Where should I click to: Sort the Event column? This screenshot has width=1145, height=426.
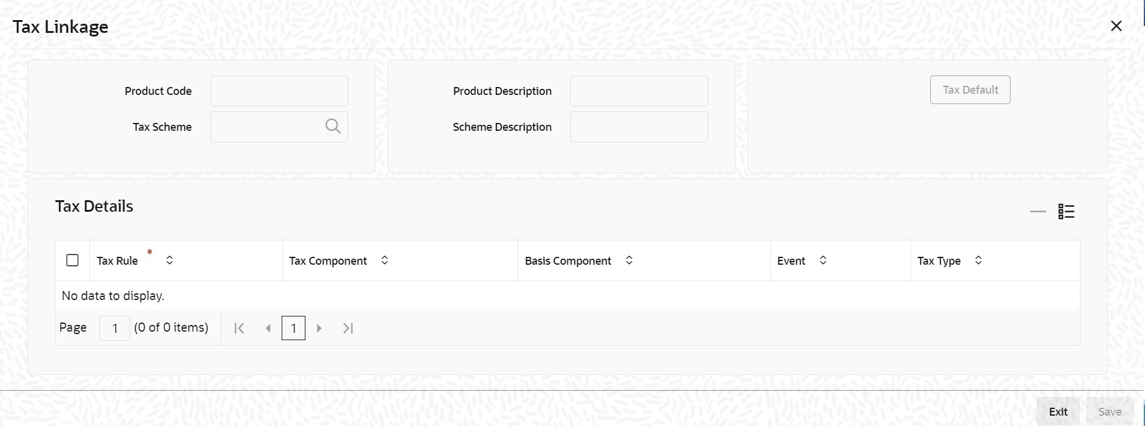pyautogui.click(x=823, y=260)
